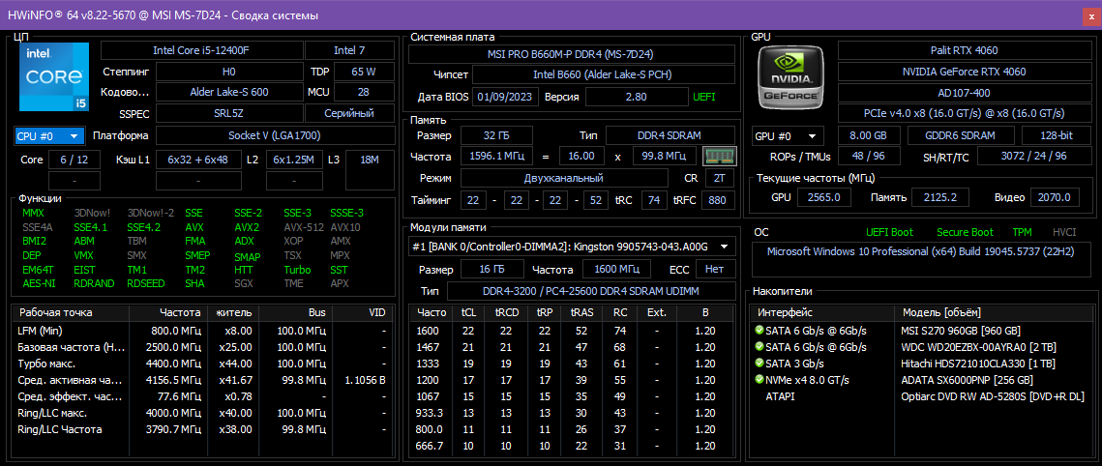1102x466 pixels.
Task: Click the ECC Нет field
Action: click(715, 269)
